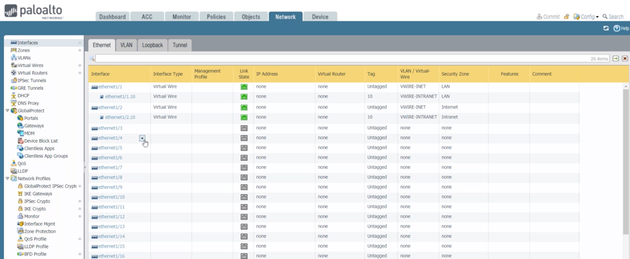The width and height of the screenshot is (630, 259).
Task: Switch to the Device tab
Action: [320, 17]
